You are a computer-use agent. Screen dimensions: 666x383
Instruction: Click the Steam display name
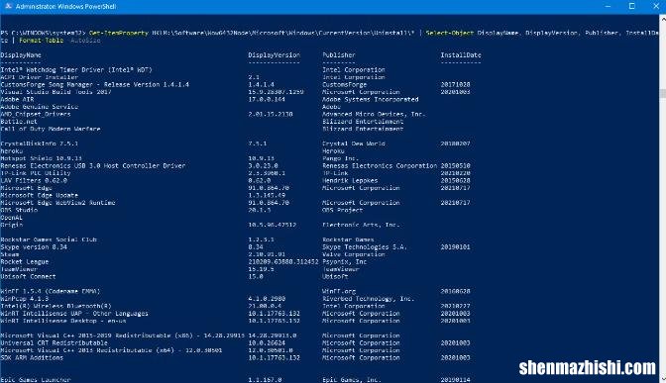(10, 254)
